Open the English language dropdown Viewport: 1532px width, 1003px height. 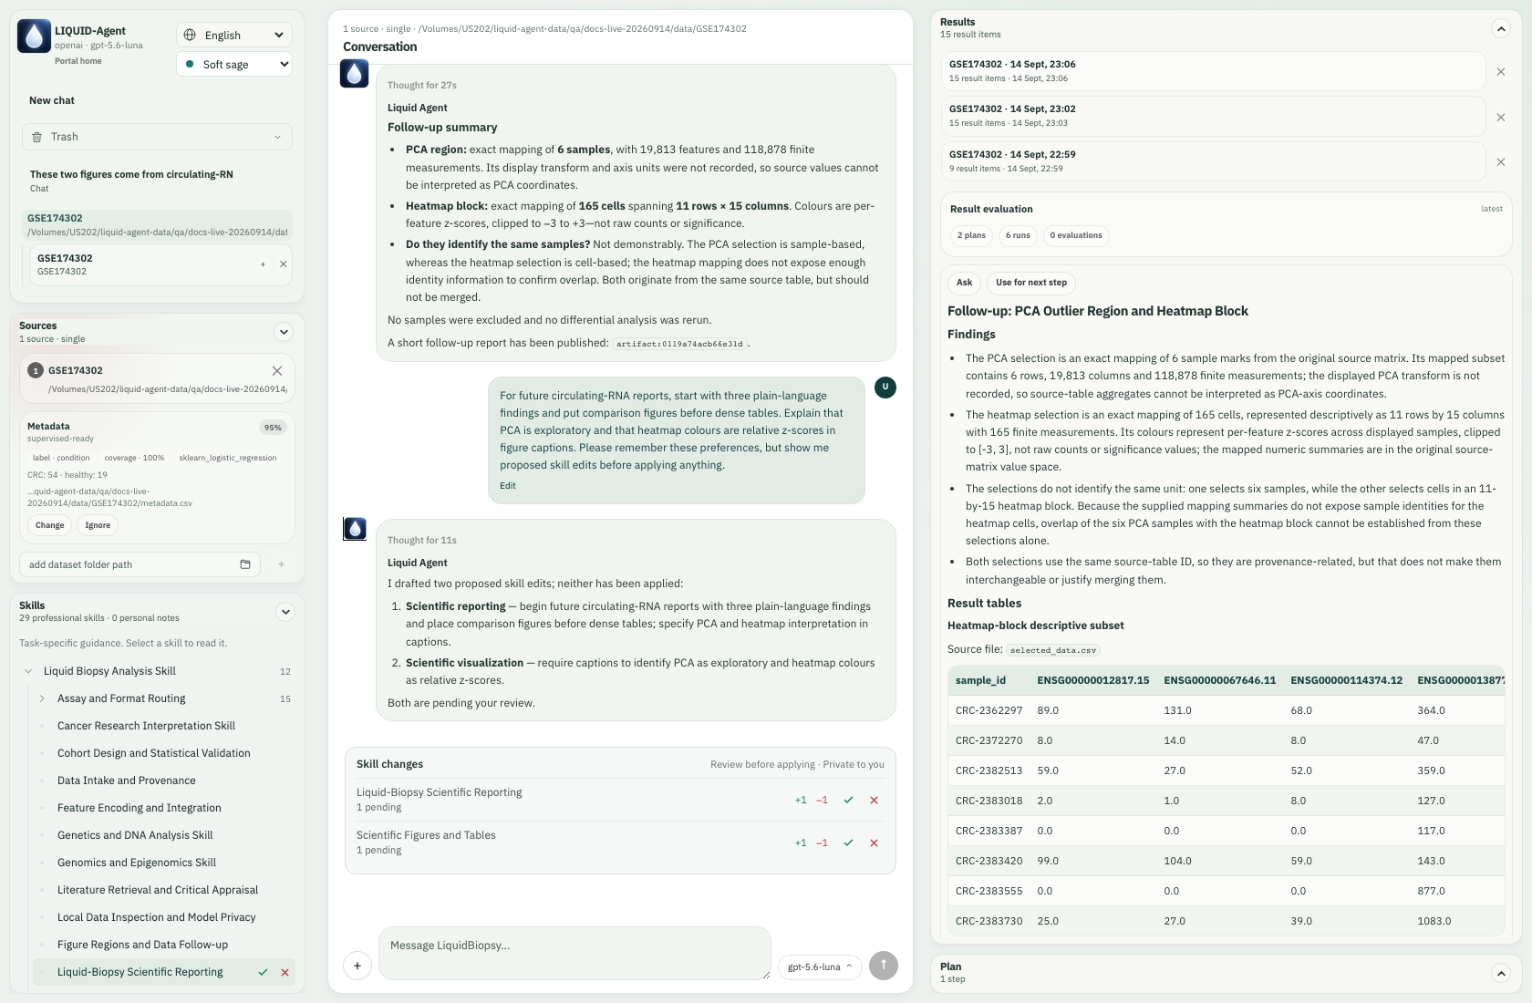click(x=234, y=35)
